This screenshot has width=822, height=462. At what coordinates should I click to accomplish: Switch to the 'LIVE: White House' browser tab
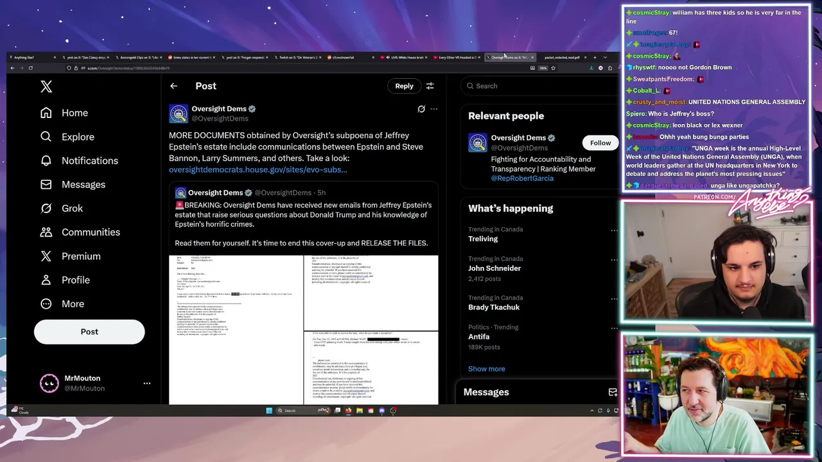pyautogui.click(x=405, y=58)
